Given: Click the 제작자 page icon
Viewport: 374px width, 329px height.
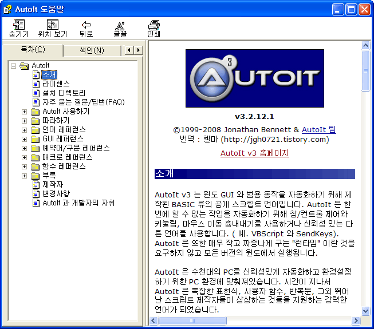Looking at the screenshot, I should pyautogui.click(x=36, y=185).
